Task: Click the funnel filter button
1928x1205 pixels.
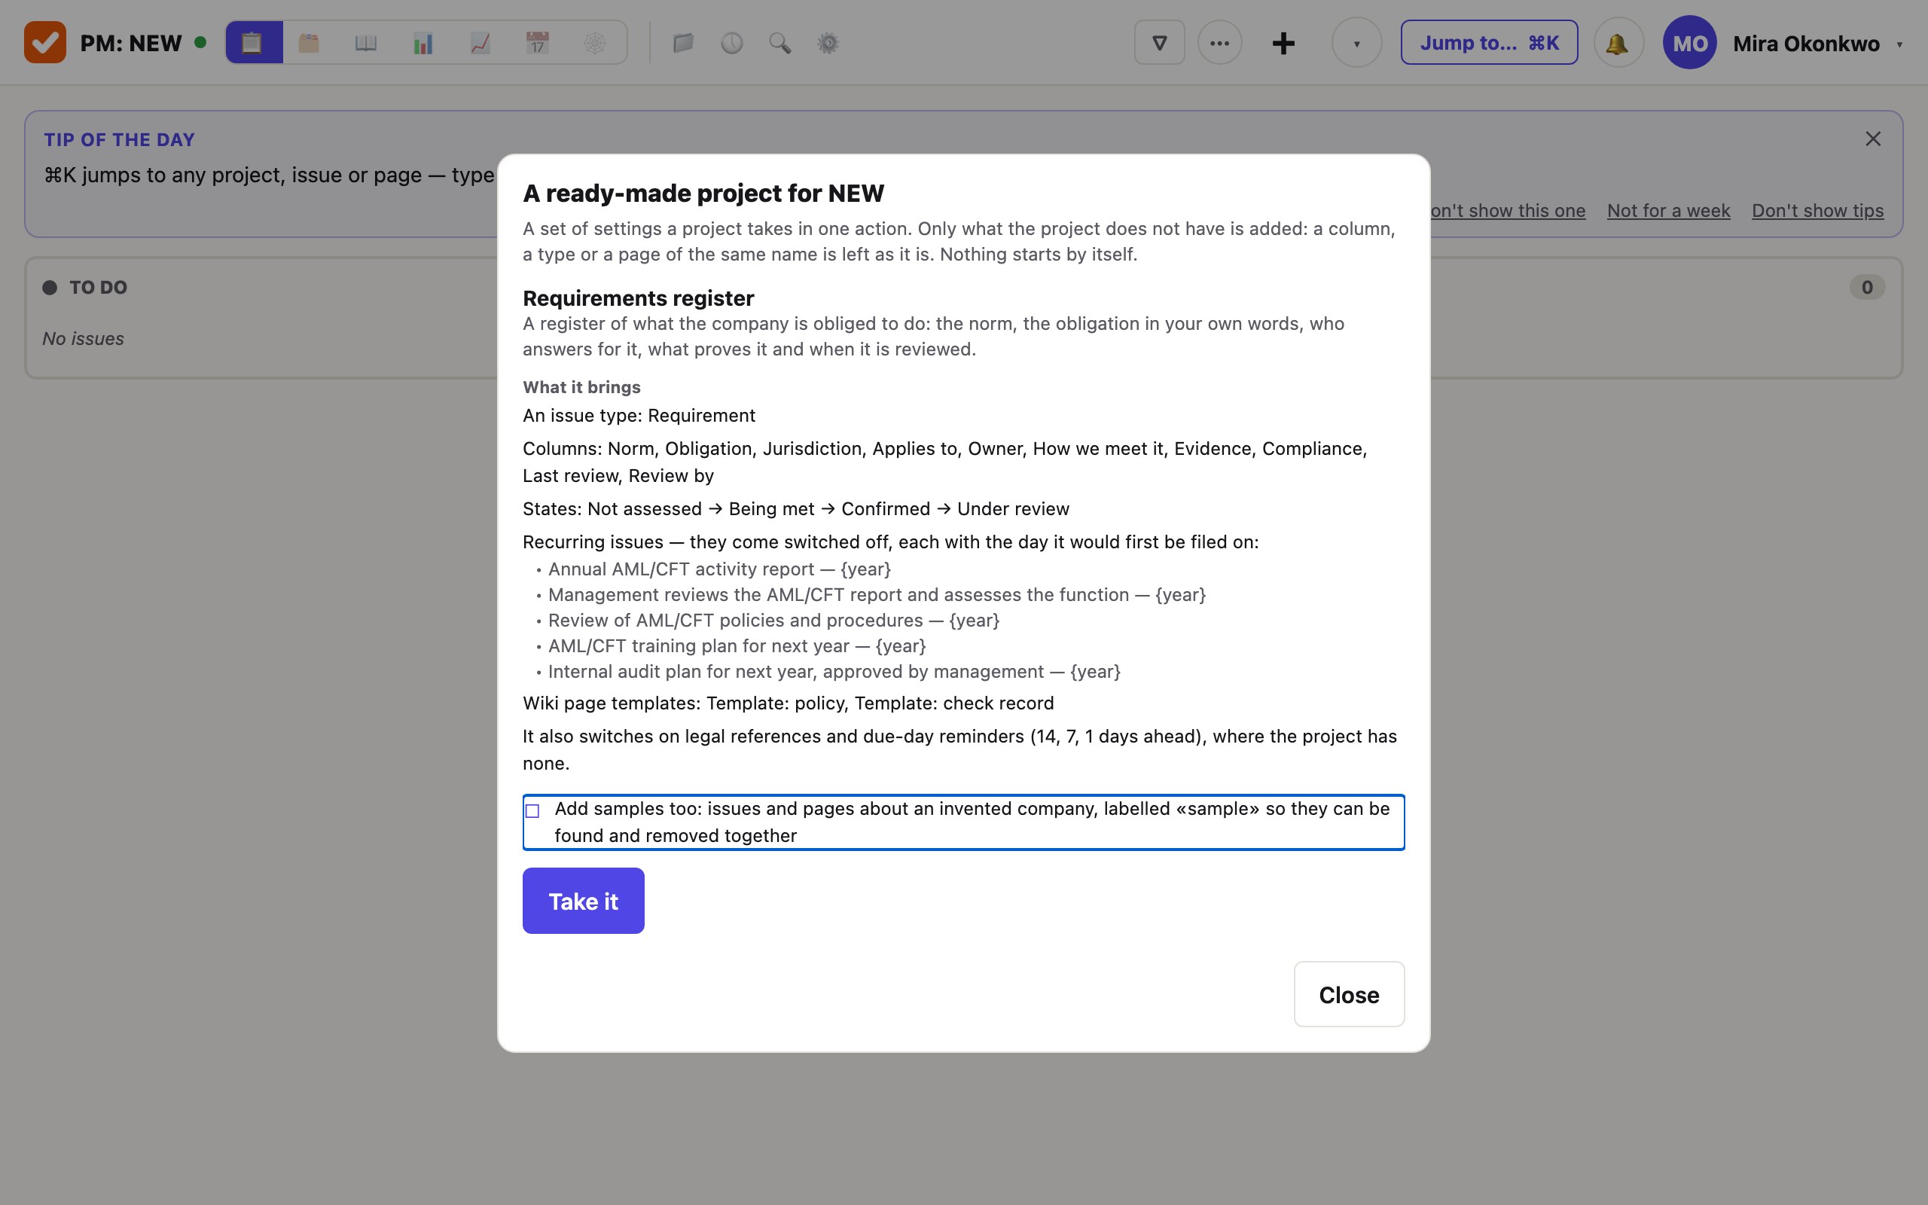Action: (1159, 43)
